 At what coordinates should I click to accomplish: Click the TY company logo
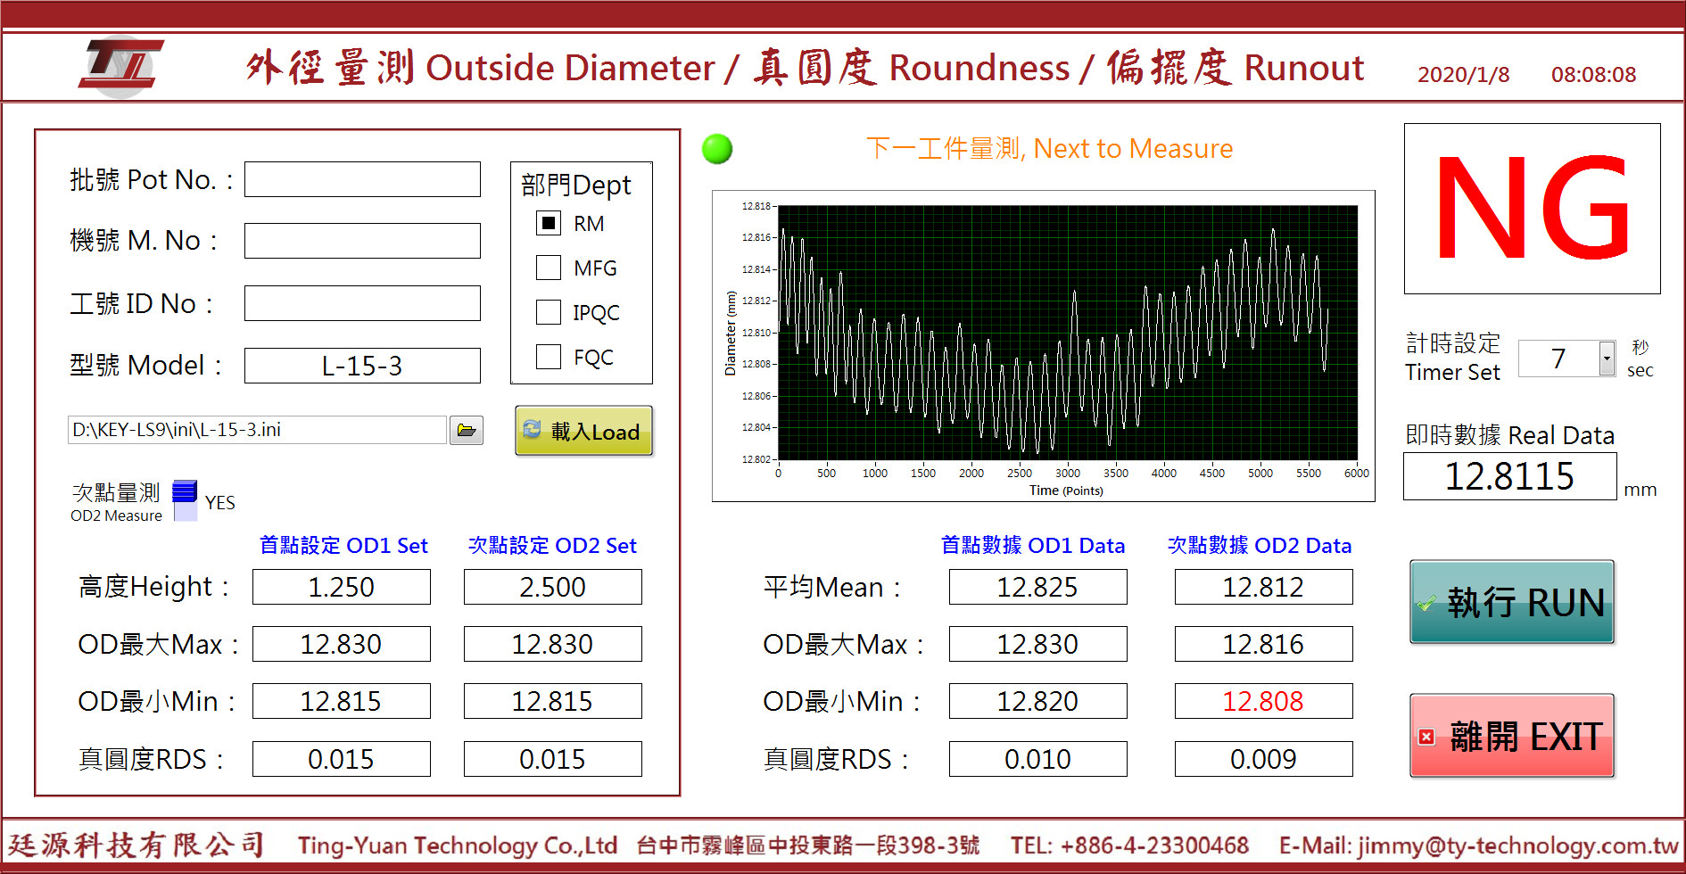click(x=121, y=66)
